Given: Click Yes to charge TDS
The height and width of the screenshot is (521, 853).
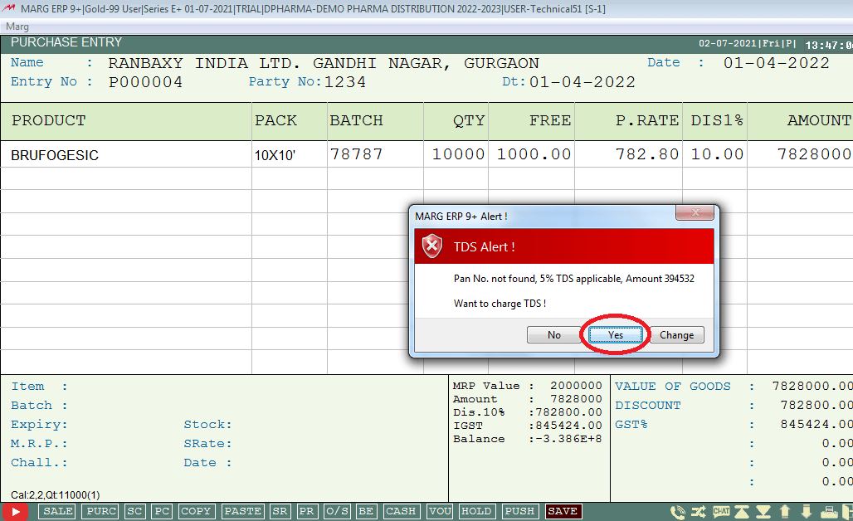Looking at the screenshot, I should [x=616, y=335].
